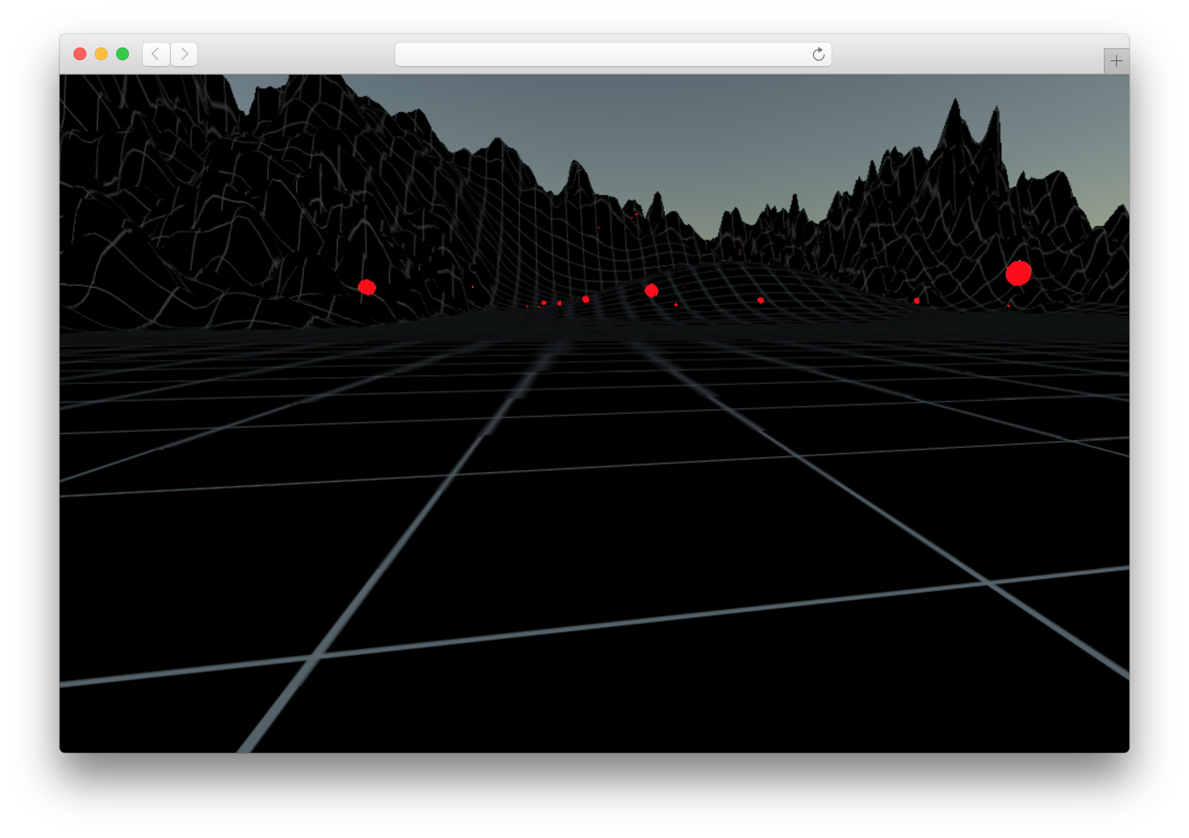Click the small red sphere right of the center sphere
This screenshot has height=838, width=1189.
pyautogui.click(x=760, y=301)
